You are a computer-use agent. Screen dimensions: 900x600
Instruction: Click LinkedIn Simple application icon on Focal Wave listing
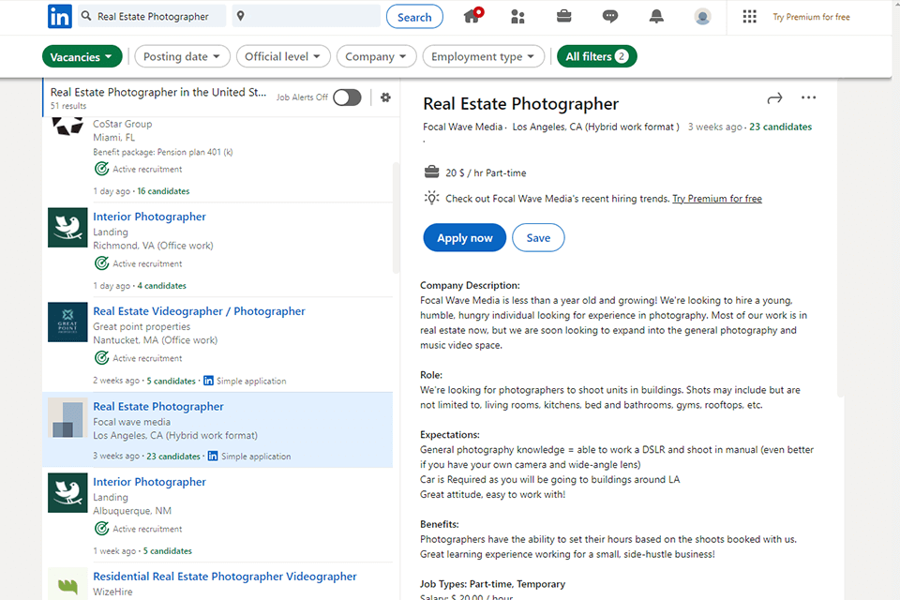pyautogui.click(x=213, y=456)
